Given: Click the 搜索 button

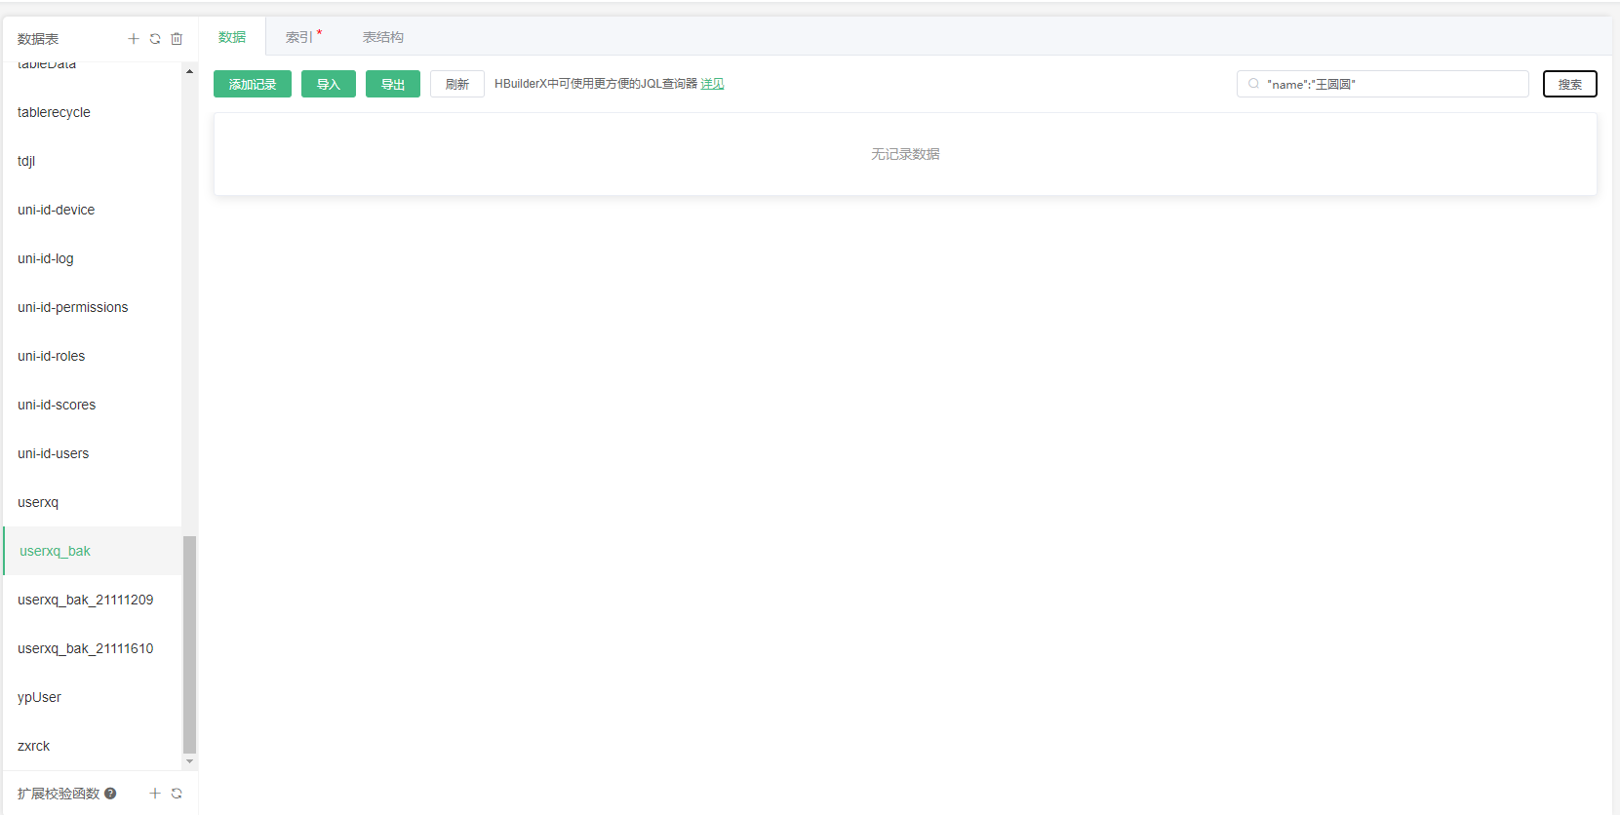Looking at the screenshot, I should (x=1569, y=85).
